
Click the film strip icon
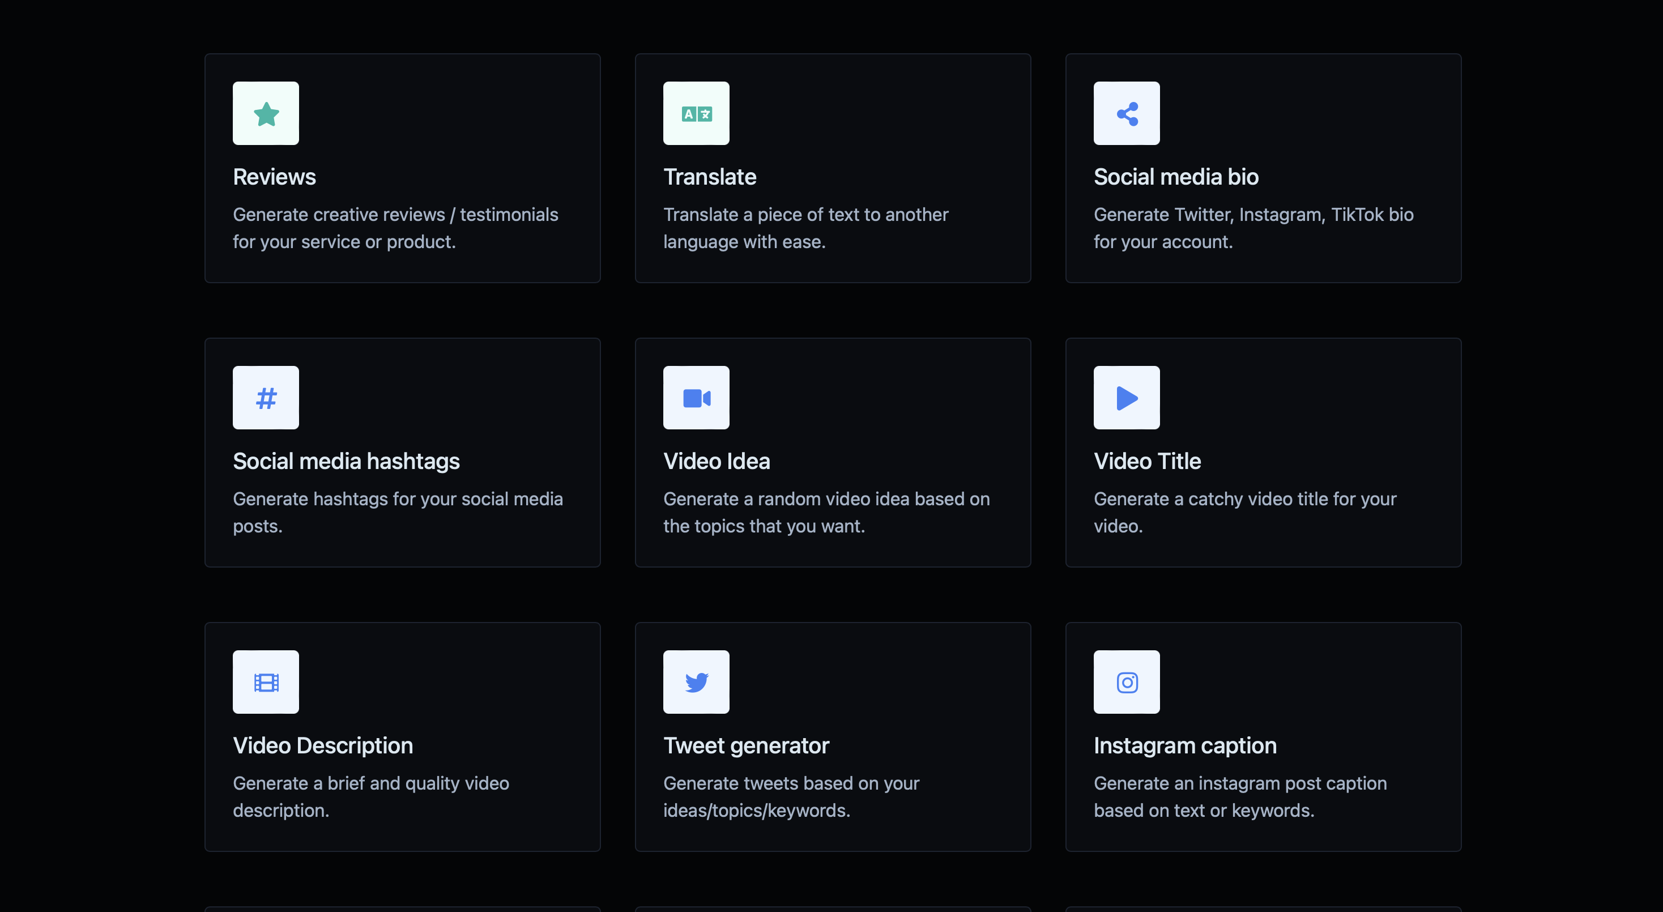click(265, 681)
